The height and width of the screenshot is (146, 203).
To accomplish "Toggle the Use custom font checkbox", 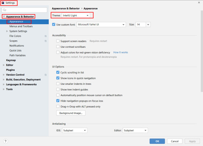I will (x=54, y=25).
